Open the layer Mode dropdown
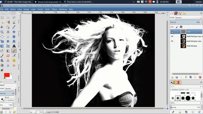 pos(188,18)
